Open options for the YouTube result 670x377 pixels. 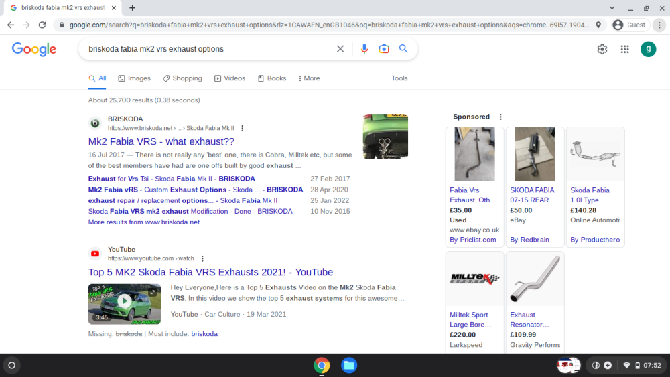point(202,258)
